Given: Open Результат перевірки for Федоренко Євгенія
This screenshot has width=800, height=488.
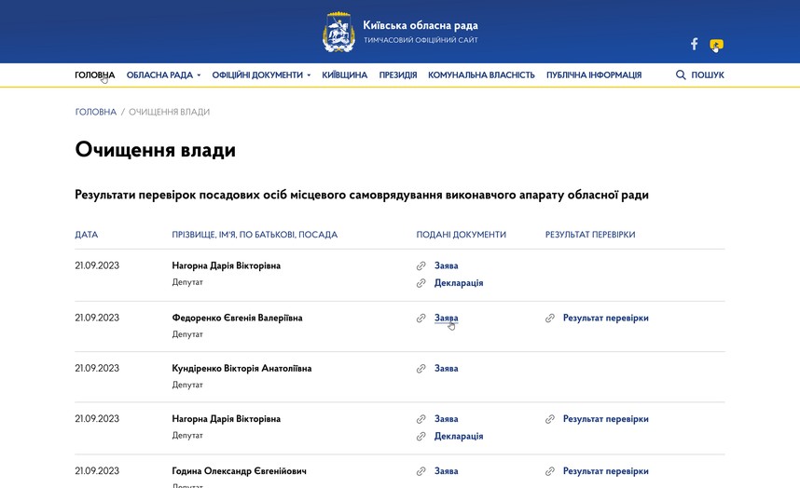Looking at the screenshot, I should [606, 319].
